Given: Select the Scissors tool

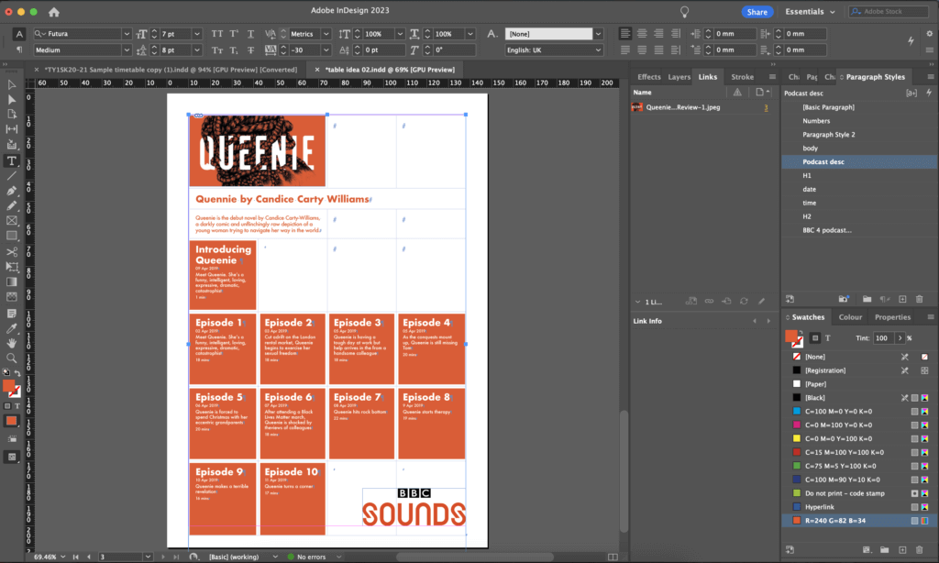Looking at the screenshot, I should click(x=11, y=251).
